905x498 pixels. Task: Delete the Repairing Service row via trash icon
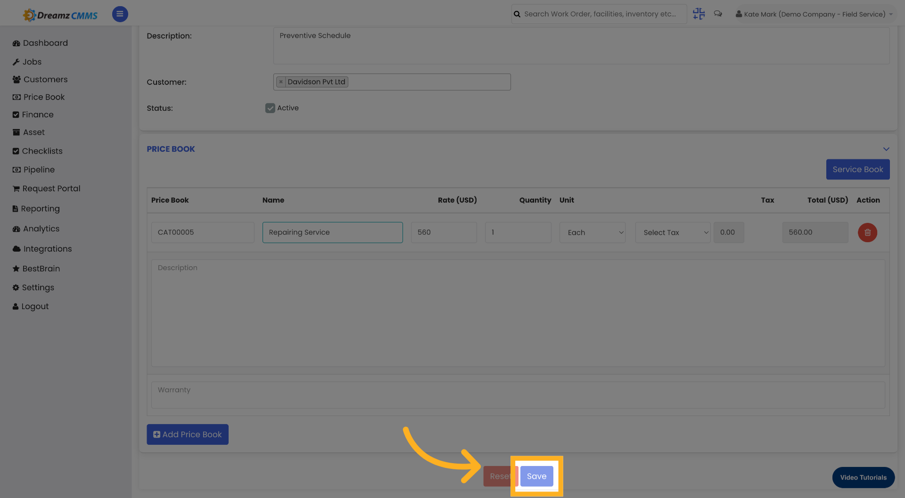point(867,232)
